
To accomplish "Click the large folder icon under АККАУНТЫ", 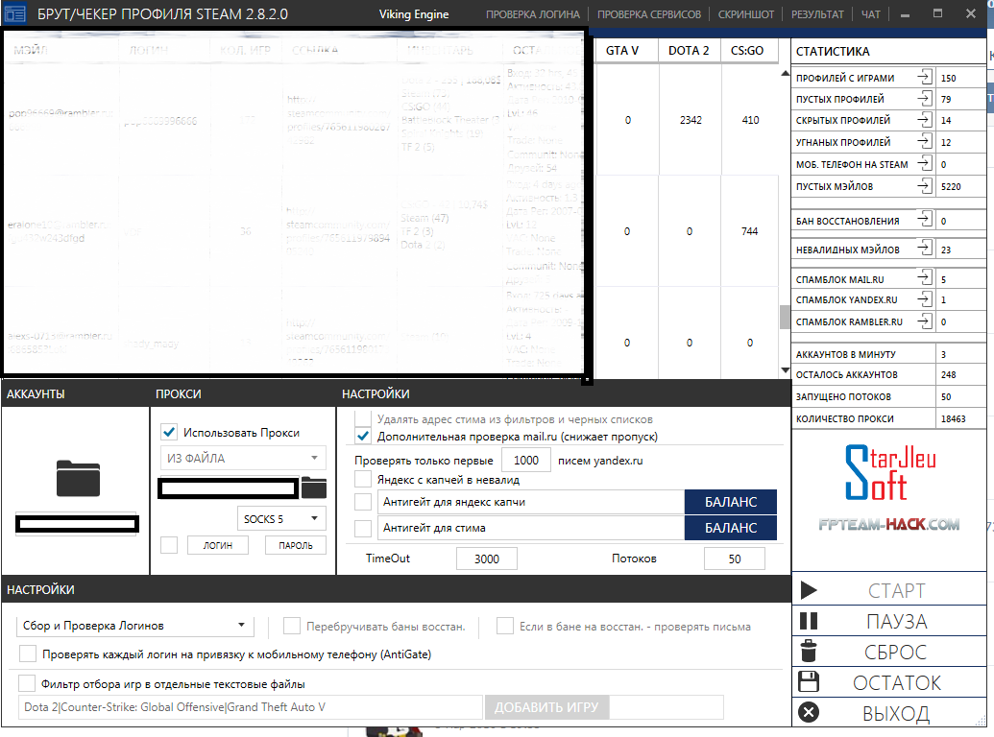I will (78, 478).
